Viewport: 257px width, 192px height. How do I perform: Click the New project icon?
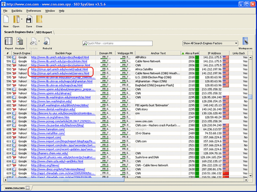pyautogui.click(x=6, y=19)
